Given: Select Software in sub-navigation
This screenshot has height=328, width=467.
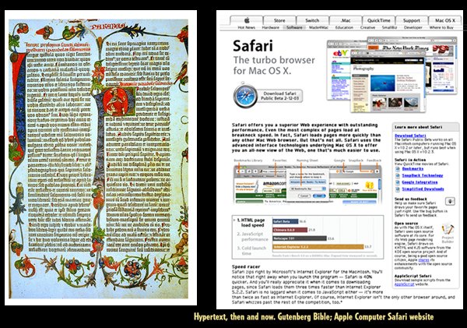Looking at the screenshot, I should click(294, 27).
